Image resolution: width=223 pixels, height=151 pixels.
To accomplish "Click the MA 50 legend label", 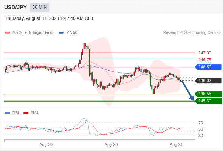I will (x=72, y=33).
